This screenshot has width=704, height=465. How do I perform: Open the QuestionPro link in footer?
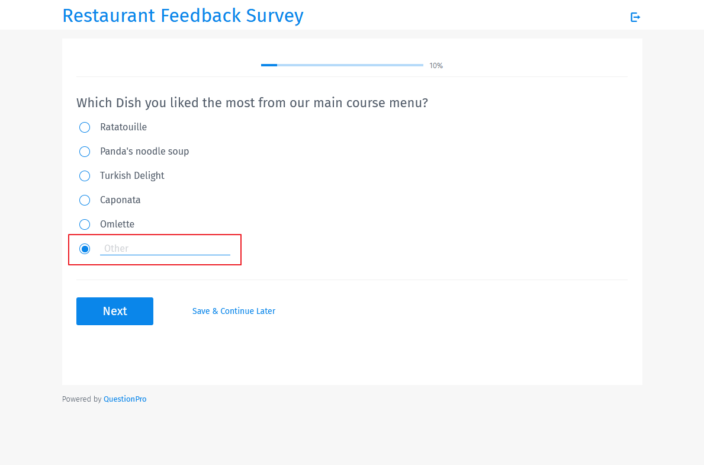pyautogui.click(x=124, y=399)
